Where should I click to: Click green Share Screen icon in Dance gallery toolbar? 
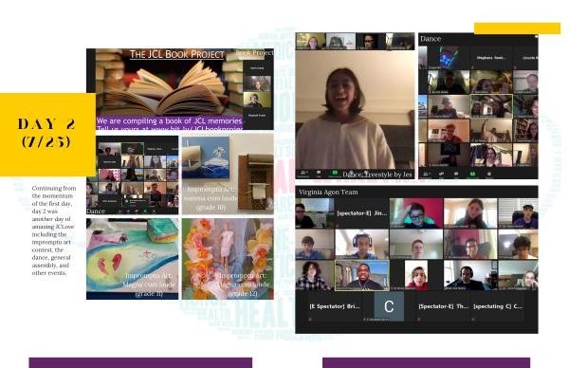472,174
